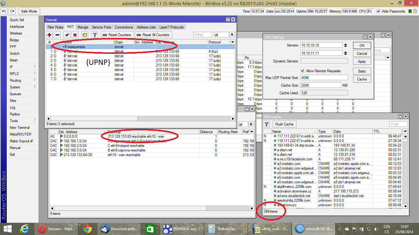The width and height of the screenshot is (419, 235).
Task: Click OK in DNS Settings
Action: pyautogui.click(x=362, y=45)
